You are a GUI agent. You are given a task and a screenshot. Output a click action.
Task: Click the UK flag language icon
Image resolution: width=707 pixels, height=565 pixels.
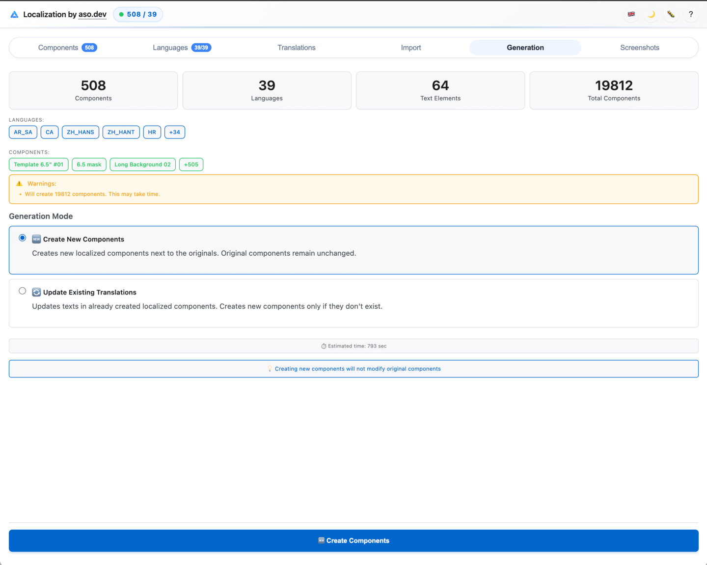click(x=631, y=14)
